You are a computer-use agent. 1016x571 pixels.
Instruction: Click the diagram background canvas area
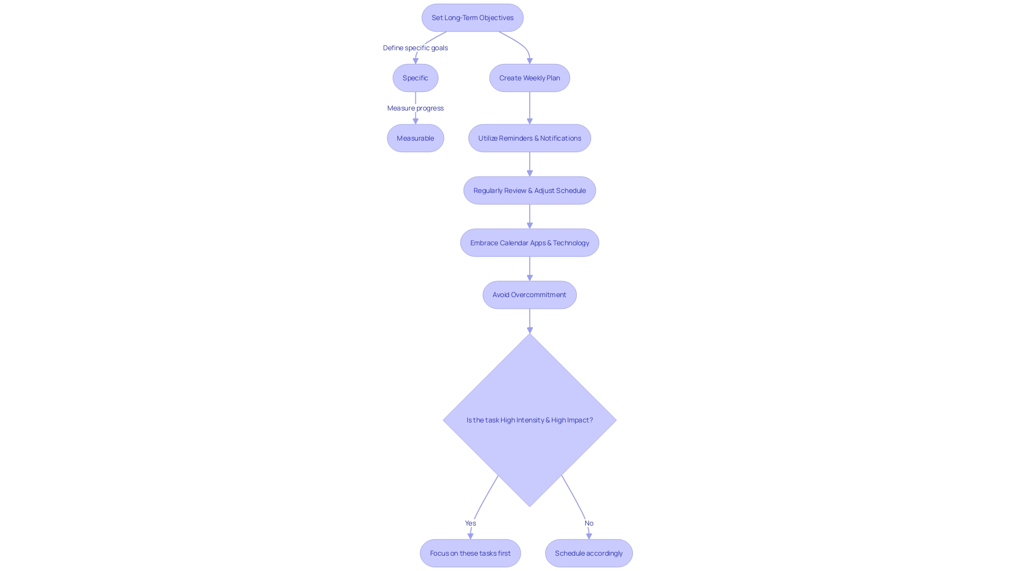click(x=140, y=279)
